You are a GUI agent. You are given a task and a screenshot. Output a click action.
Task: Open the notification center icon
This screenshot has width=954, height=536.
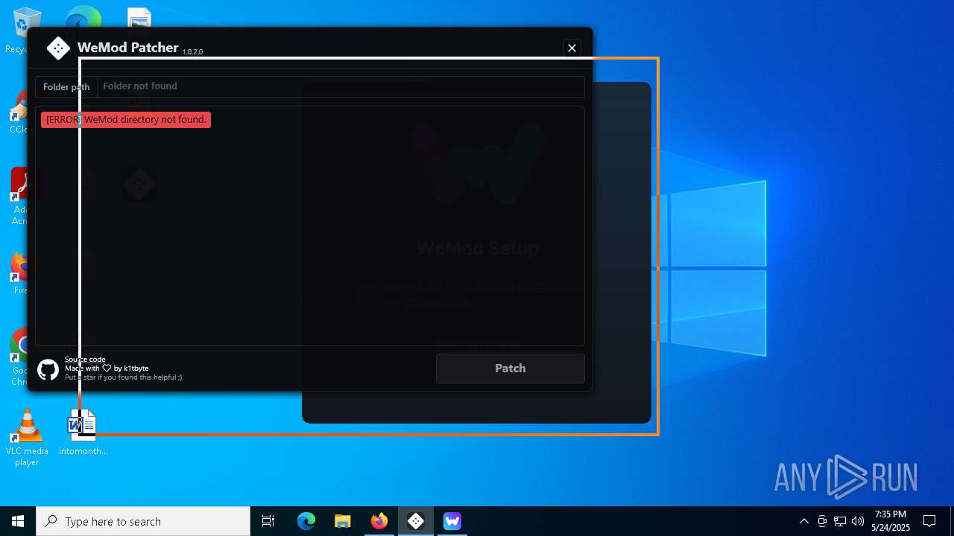coord(929,521)
